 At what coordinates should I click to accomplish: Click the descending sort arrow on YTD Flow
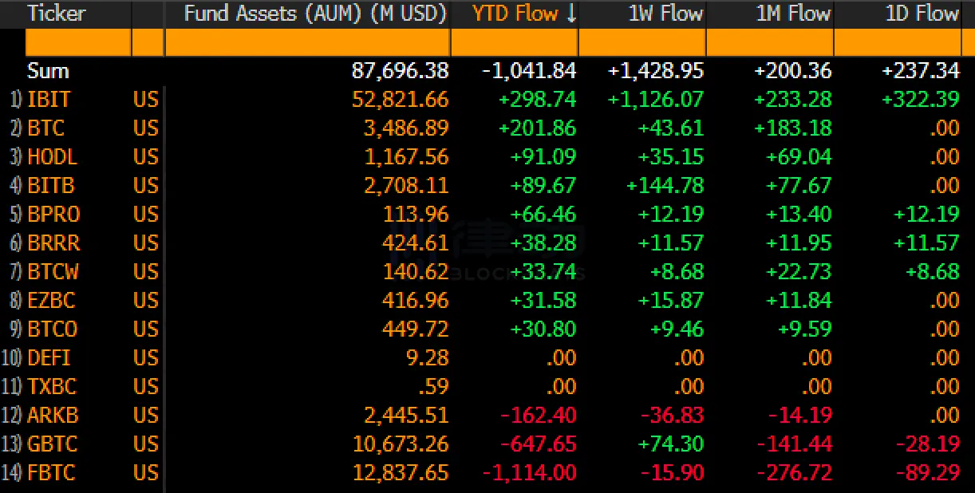567,14
